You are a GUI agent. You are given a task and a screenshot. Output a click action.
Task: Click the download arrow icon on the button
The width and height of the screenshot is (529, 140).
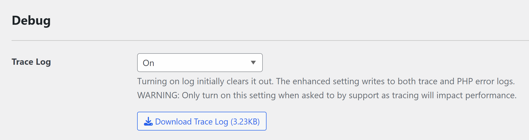click(x=148, y=121)
